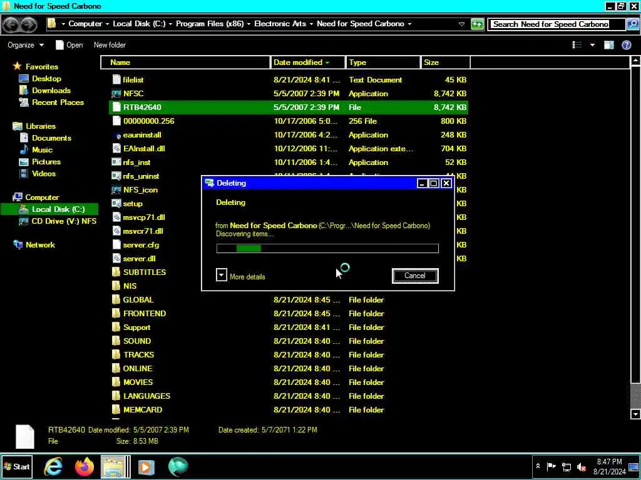Click in the Search Need for Speed Carbono box
The image size is (641, 480).
click(557, 24)
